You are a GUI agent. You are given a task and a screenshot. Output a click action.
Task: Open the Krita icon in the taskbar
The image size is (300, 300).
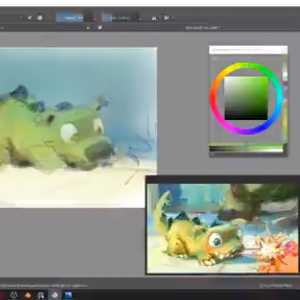(x=55, y=295)
